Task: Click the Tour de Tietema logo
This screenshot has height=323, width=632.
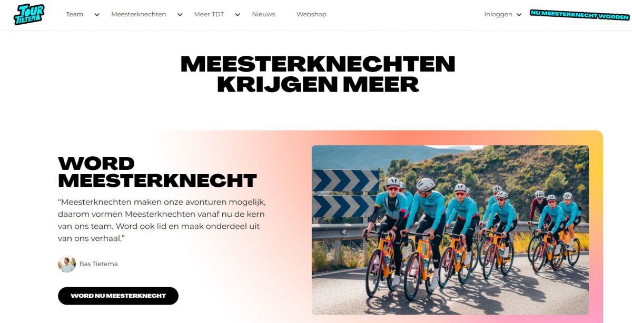Action: [x=29, y=14]
